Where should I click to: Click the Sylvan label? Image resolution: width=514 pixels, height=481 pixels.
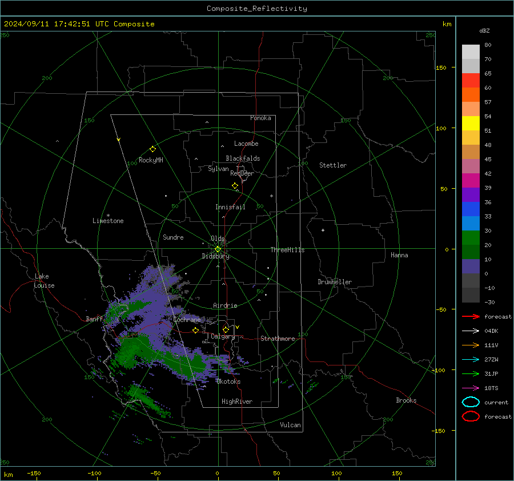click(218, 169)
